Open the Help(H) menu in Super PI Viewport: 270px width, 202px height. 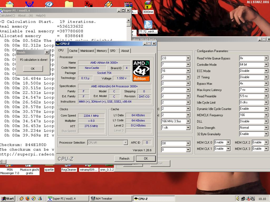coord(41,16)
